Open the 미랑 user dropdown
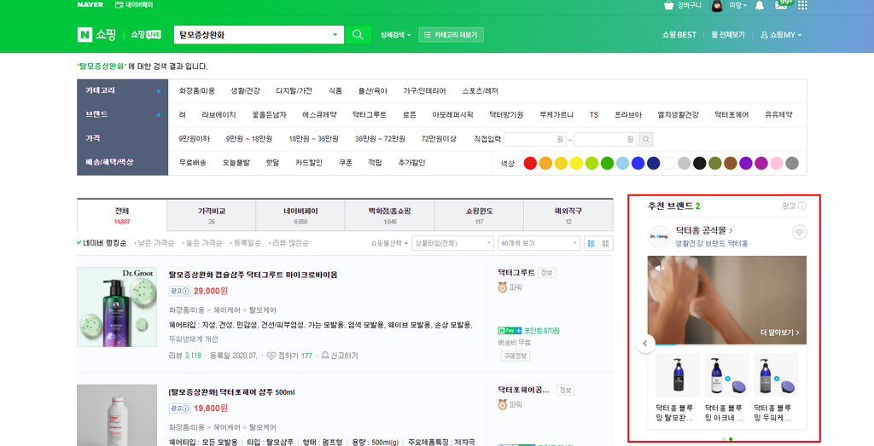Viewport: 874px width, 446px height. coord(738,6)
